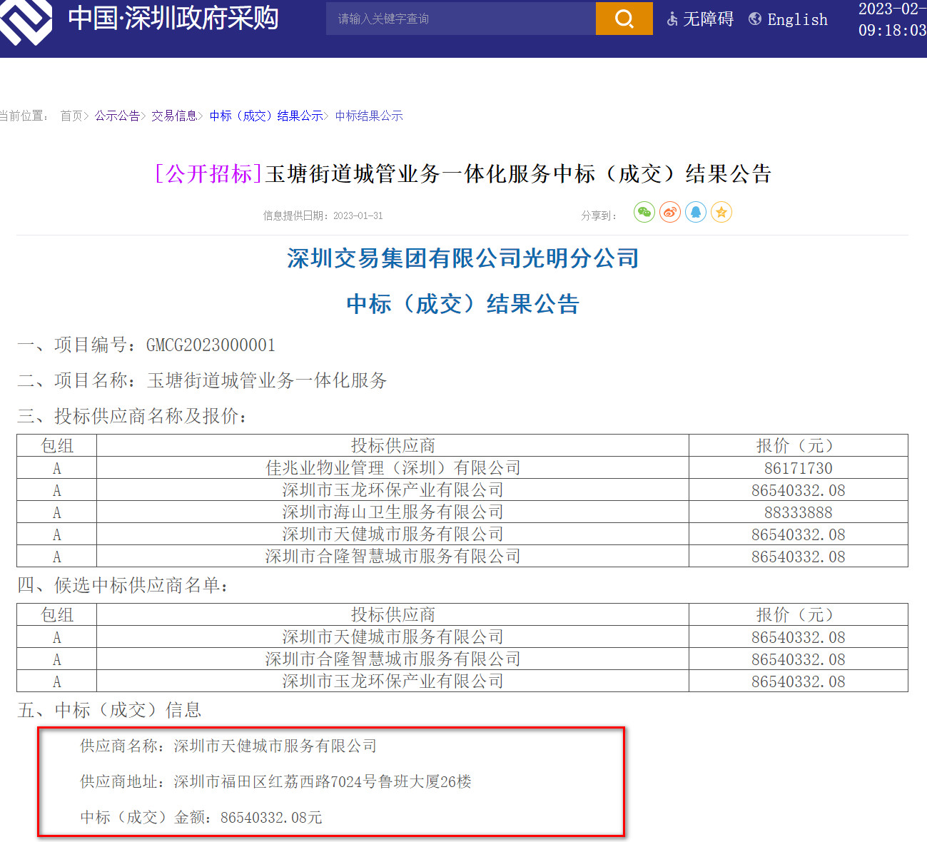Image resolution: width=927 pixels, height=842 pixels.
Task: Open 无障碍 accessibility mode link
Action: [x=708, y=19]
